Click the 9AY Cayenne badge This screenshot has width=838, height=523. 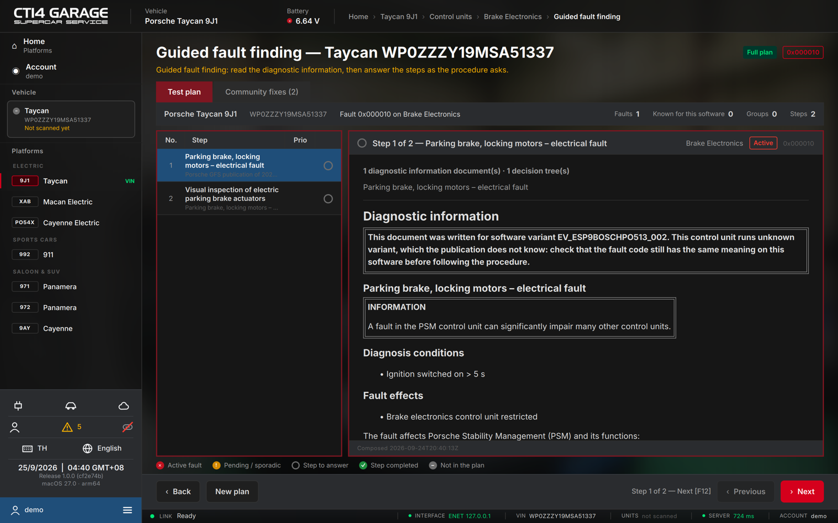[x=25, y=328]
